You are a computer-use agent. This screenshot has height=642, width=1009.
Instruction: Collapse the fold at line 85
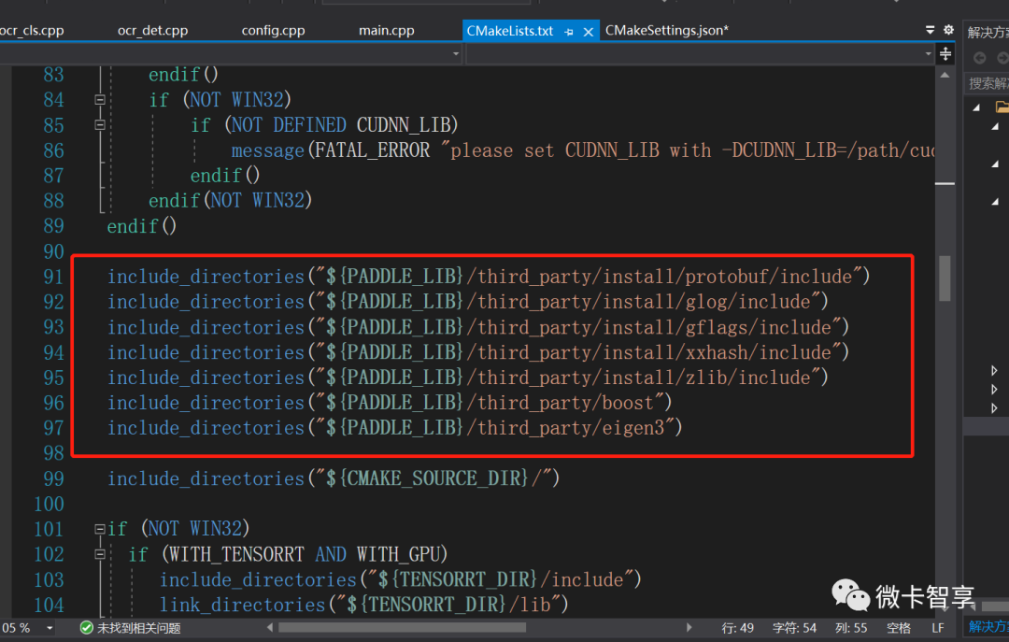100,125
